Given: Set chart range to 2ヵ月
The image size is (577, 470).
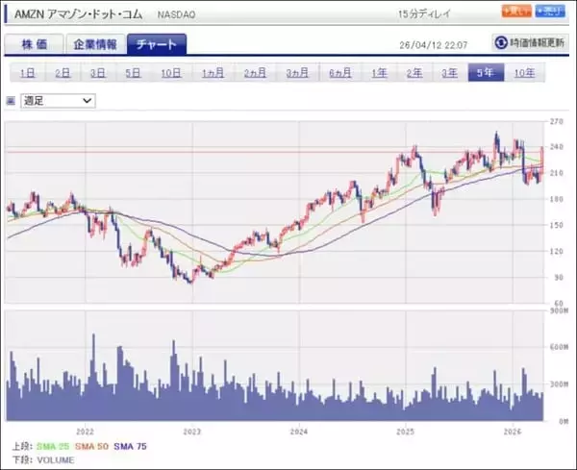Looking at the screenshot, I should click(256, 73).
